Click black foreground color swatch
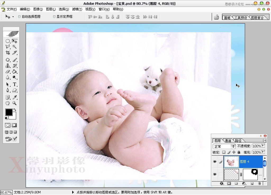The width and height of the screenshot is (271, 195). [x=9, y=112]
